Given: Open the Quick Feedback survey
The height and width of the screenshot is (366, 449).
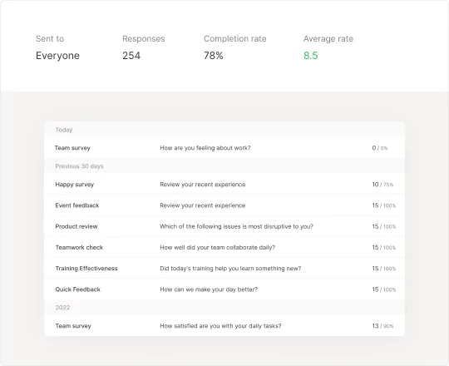Looking at the screenshot, I should tap(78, 289).
